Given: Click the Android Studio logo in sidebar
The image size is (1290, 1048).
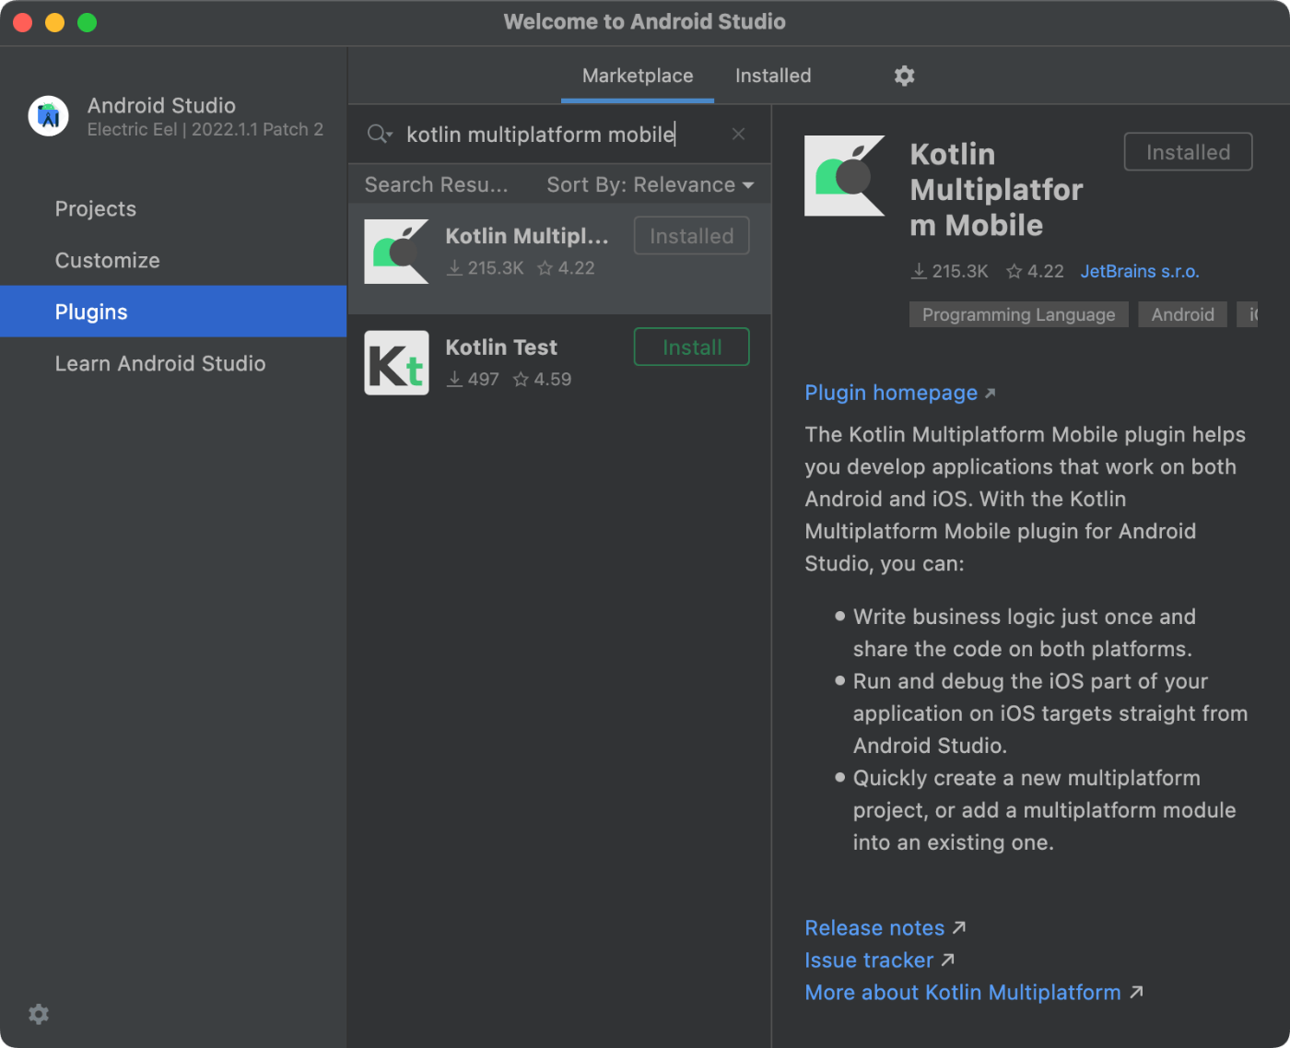Looking at the screenshot, I should pos(48,116).
